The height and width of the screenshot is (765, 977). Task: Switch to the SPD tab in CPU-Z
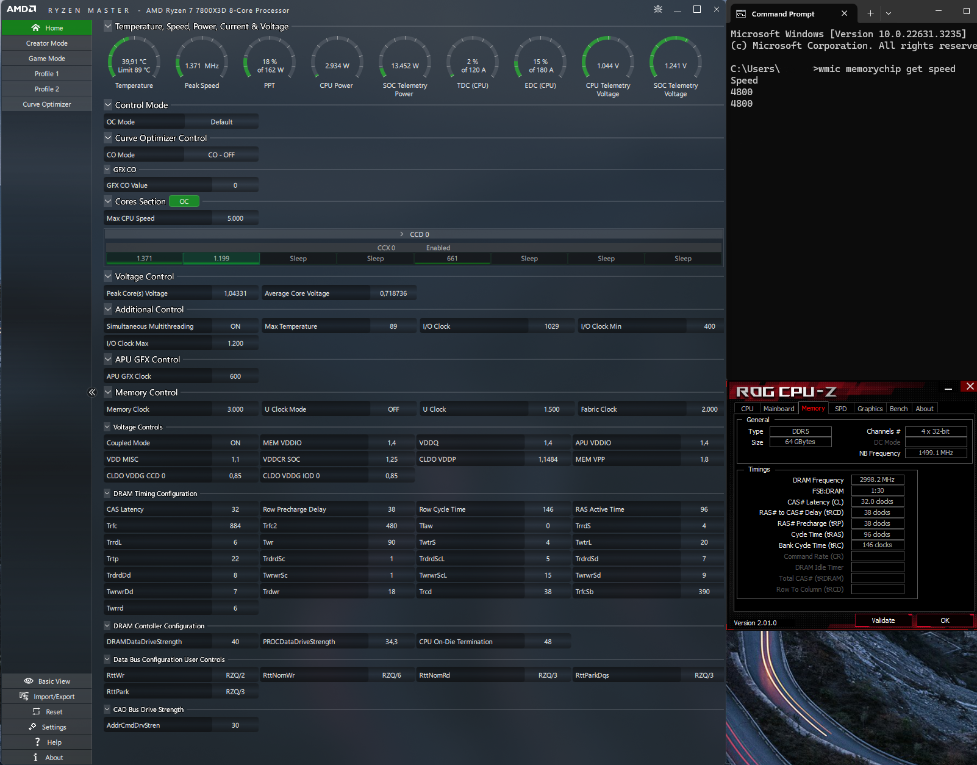click(840, 409)
